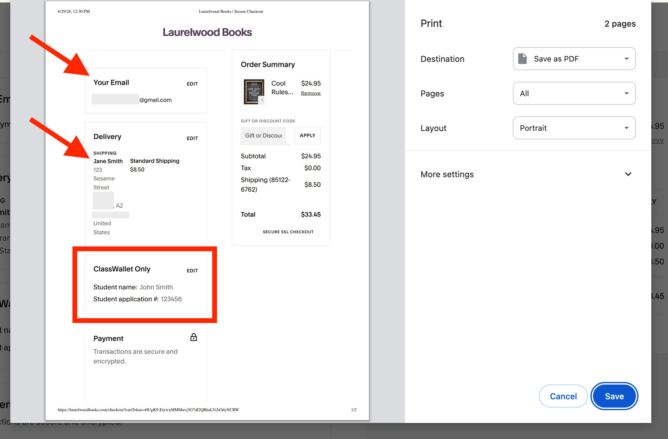This screenshot has height=439, width=668.
Task: Cancel the print dialog
Action: 563,396
